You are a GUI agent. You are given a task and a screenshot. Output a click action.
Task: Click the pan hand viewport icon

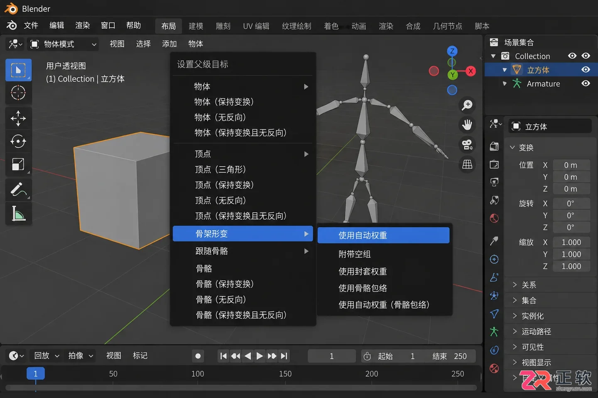(467, 124)
